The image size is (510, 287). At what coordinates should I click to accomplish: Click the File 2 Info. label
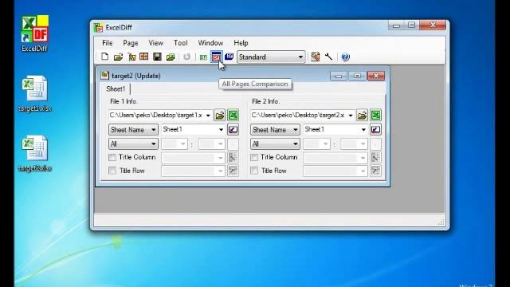click(265, 101)
